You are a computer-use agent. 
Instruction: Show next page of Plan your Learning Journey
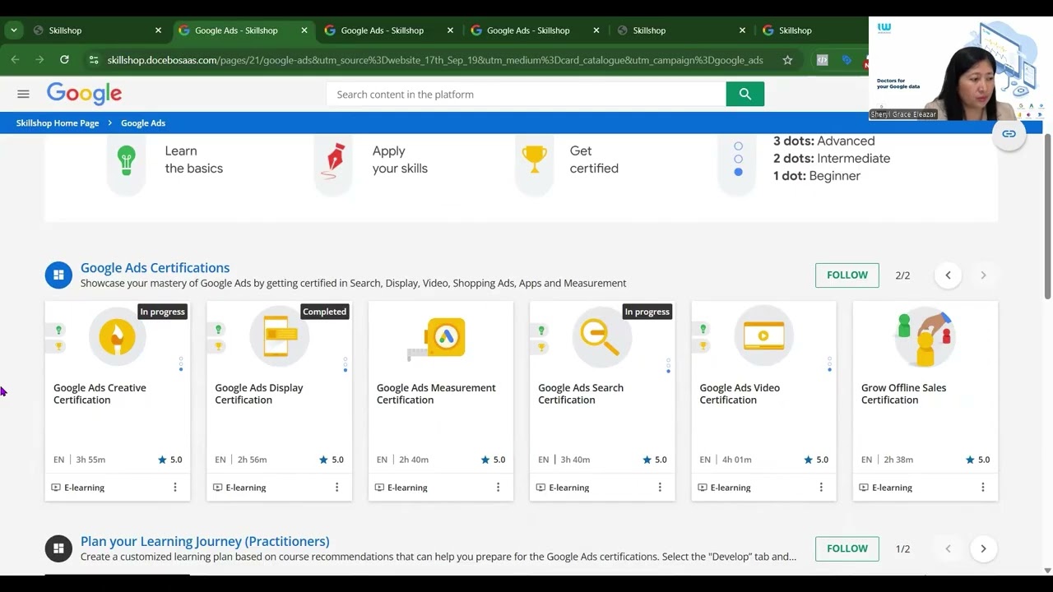point(983,548)
